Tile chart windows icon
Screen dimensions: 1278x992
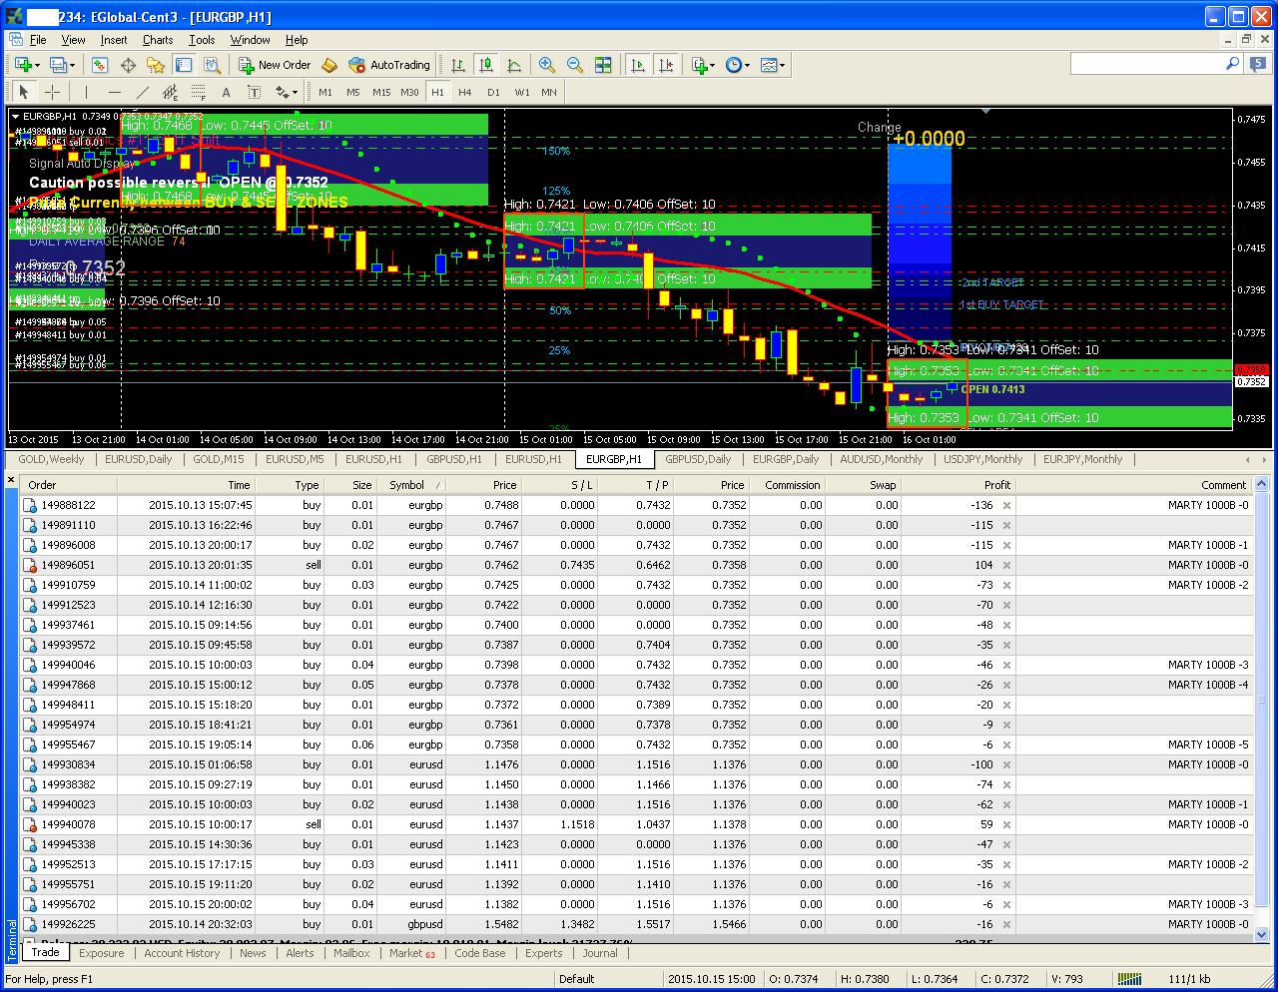coord(603,65)
